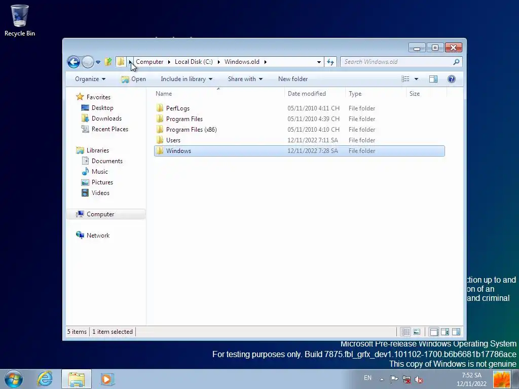Image resolution: width=519 pixels, height=389 pixels.
Task: Click the network status tray icon
Action: 406,379
